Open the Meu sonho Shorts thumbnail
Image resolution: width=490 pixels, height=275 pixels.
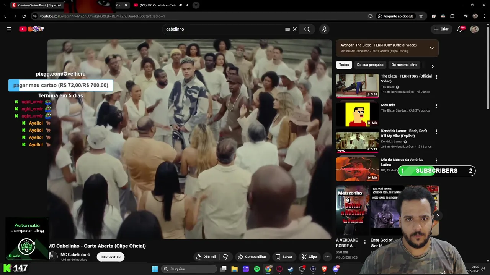tap(352, 210)
